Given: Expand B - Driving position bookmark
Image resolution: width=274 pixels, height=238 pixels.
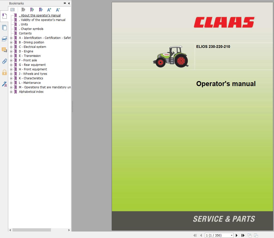Looking at the screenshot, I should [11, 42].
